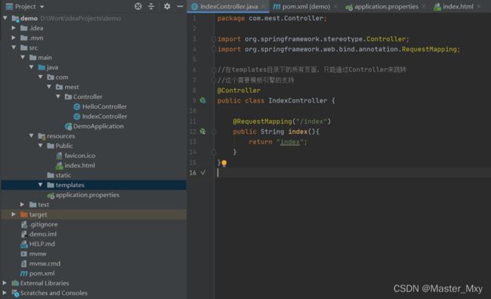
Task: Select the templates folder row
Action: coord(94,185)
